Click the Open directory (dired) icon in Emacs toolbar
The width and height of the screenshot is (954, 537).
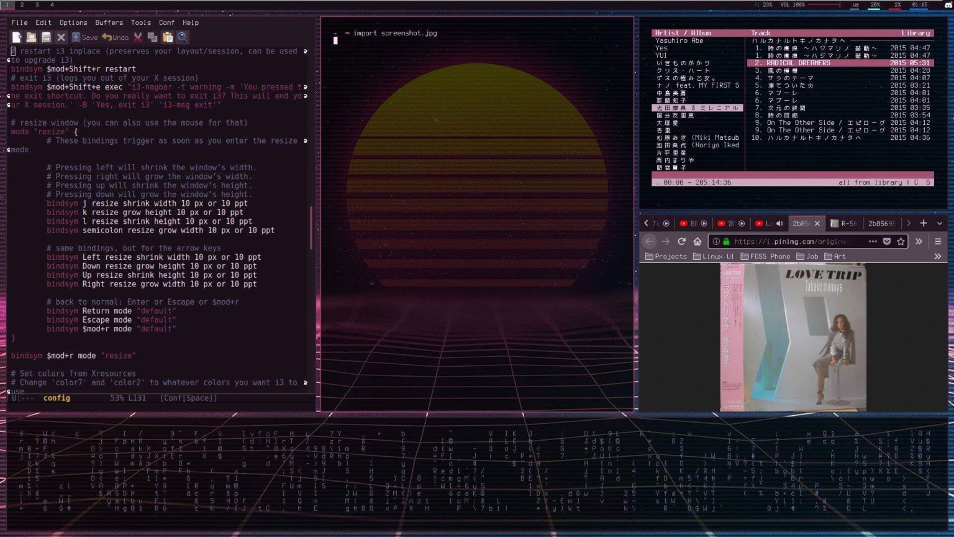46,37
